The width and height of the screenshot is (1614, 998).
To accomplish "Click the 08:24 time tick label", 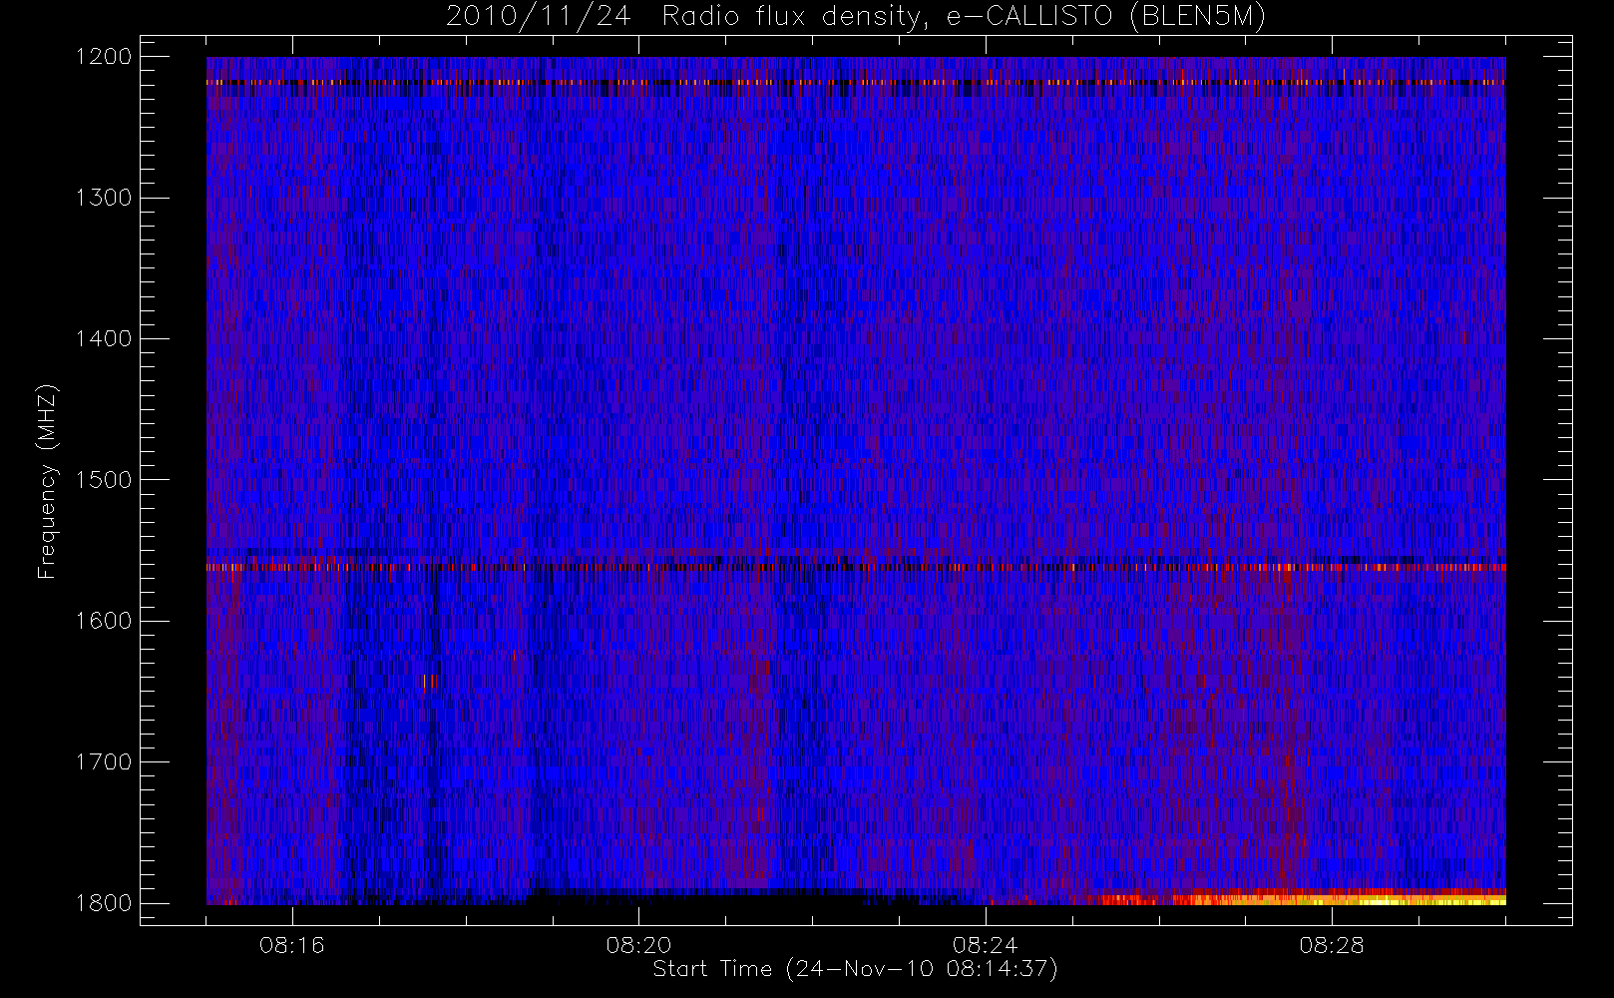I will click(x=986, y=945).
